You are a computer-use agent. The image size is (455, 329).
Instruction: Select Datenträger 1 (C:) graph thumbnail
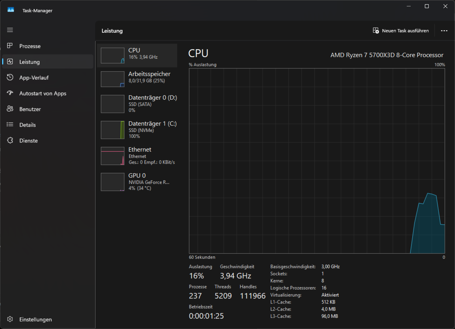click(x=113, y=130)
